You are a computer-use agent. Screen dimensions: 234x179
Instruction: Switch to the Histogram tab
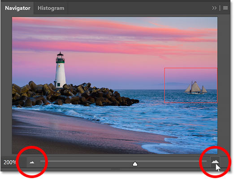click(x=51, y=8)
